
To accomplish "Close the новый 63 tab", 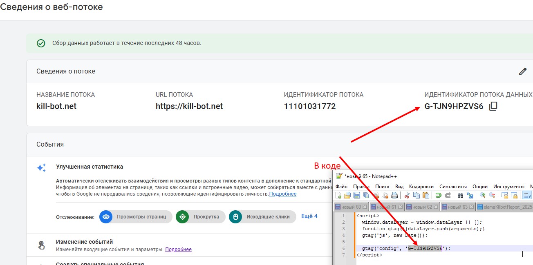I will [471, 207].
